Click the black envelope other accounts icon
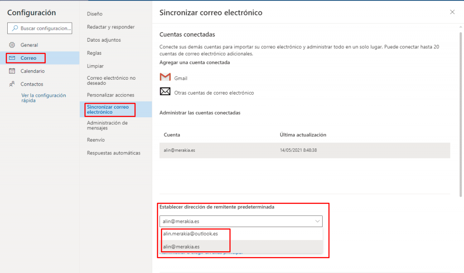Image resolution: width=464 pixels, height=273 pixels. coord(165,91)
